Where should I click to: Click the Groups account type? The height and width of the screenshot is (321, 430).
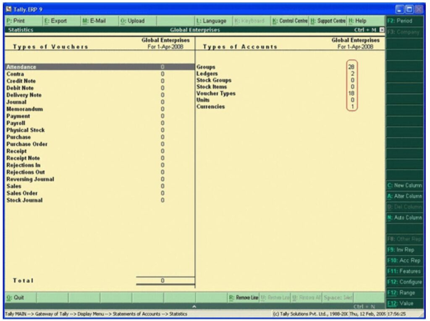point(206,67)
